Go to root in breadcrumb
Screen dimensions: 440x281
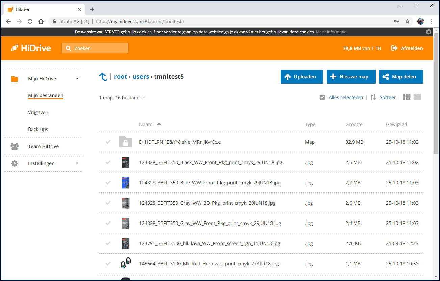tap(121, 77)
